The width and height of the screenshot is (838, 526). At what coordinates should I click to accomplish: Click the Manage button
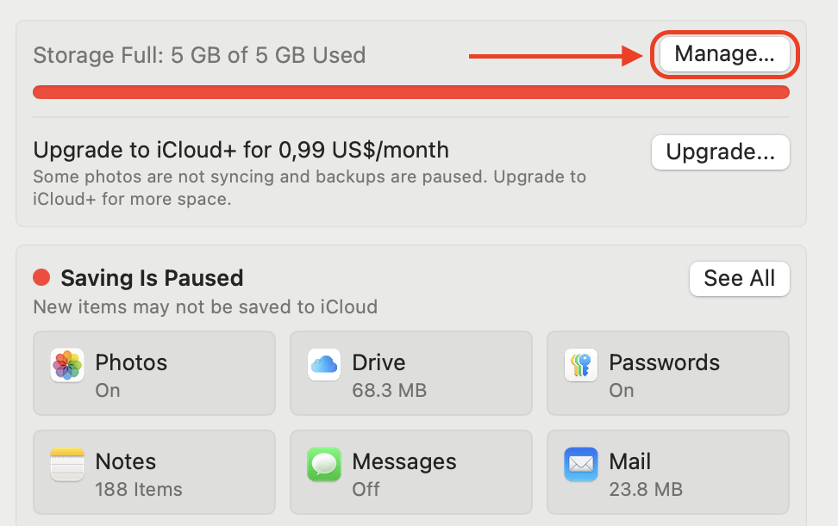click(724, 53)
